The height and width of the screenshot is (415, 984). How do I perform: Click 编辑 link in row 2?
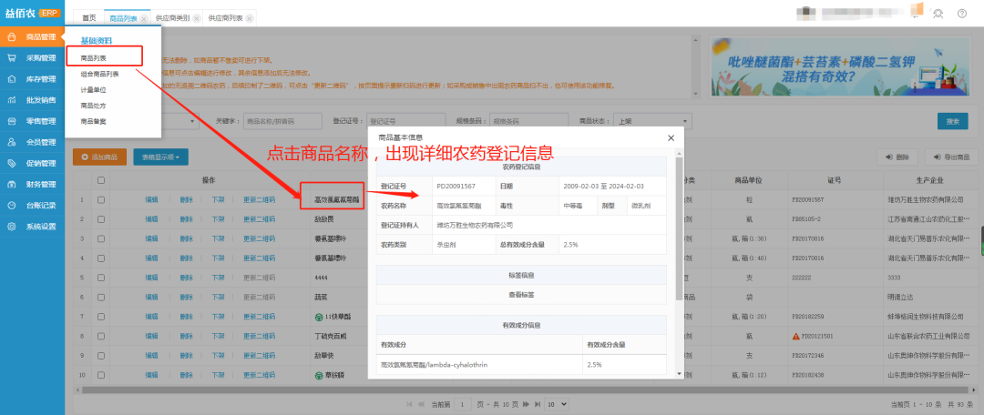click(x=151, y=219)
